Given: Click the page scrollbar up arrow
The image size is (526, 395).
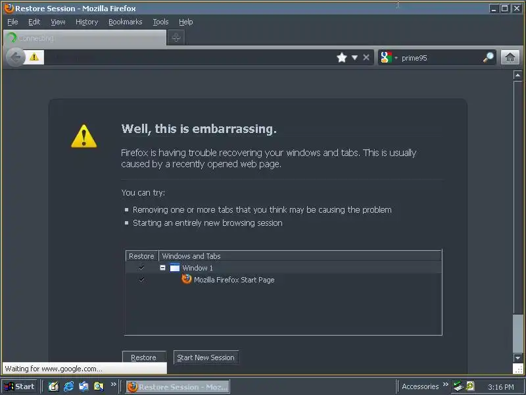Looking at the screenshot, I should point(517,75).
